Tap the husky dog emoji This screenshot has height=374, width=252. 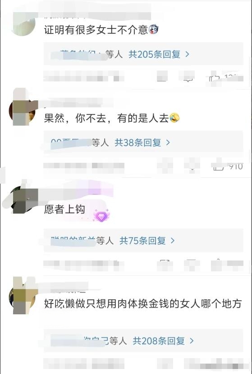point(153,30)
